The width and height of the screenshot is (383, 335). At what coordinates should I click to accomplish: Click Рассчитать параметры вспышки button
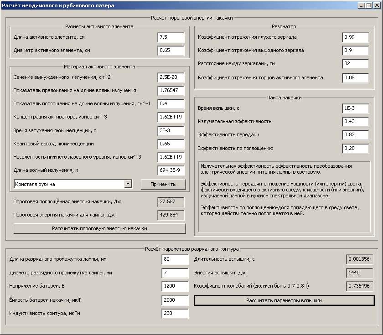(284, 300)
